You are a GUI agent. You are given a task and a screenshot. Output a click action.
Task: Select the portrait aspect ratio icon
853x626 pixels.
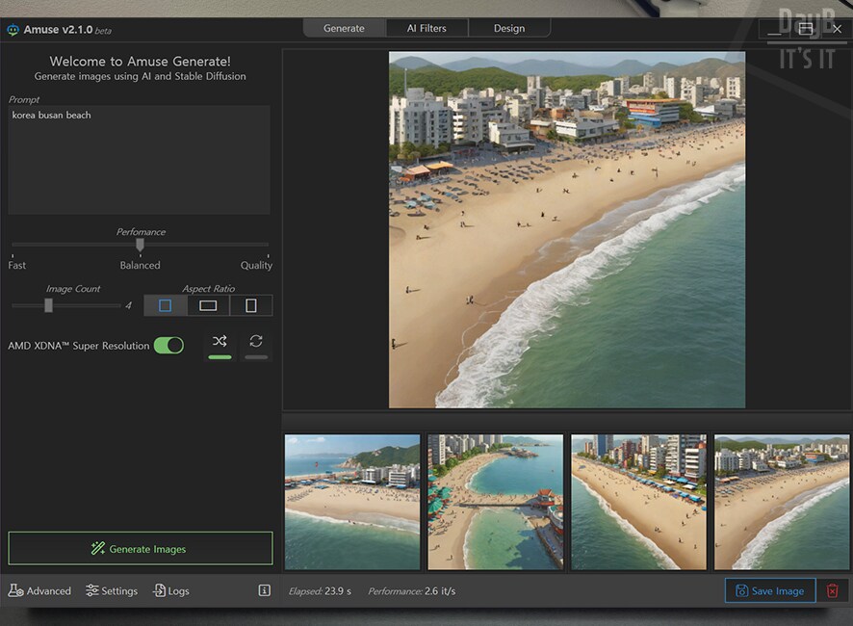coord(251,305)
